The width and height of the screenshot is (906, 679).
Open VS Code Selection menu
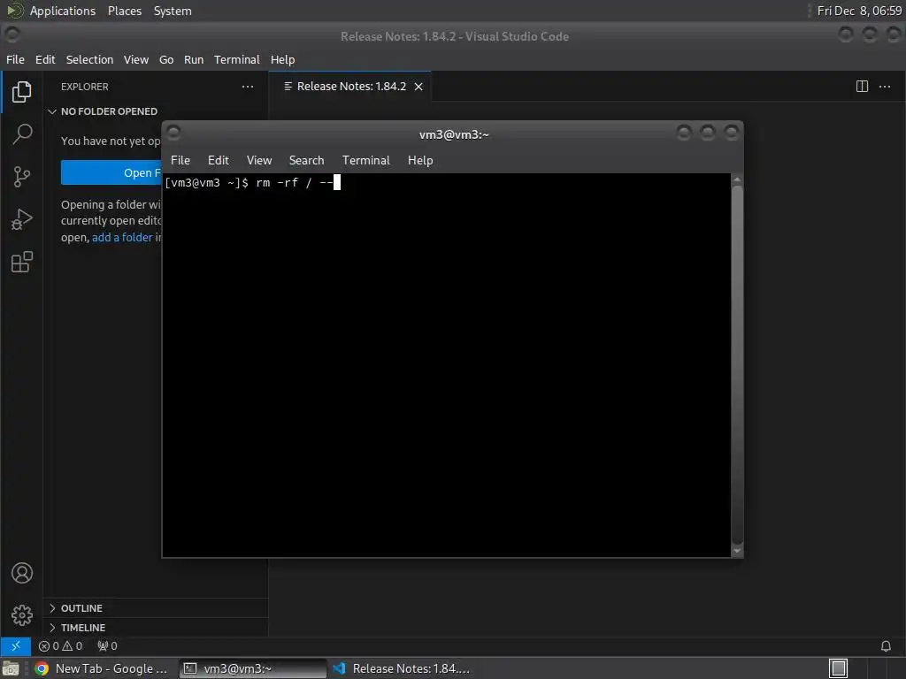89,59
